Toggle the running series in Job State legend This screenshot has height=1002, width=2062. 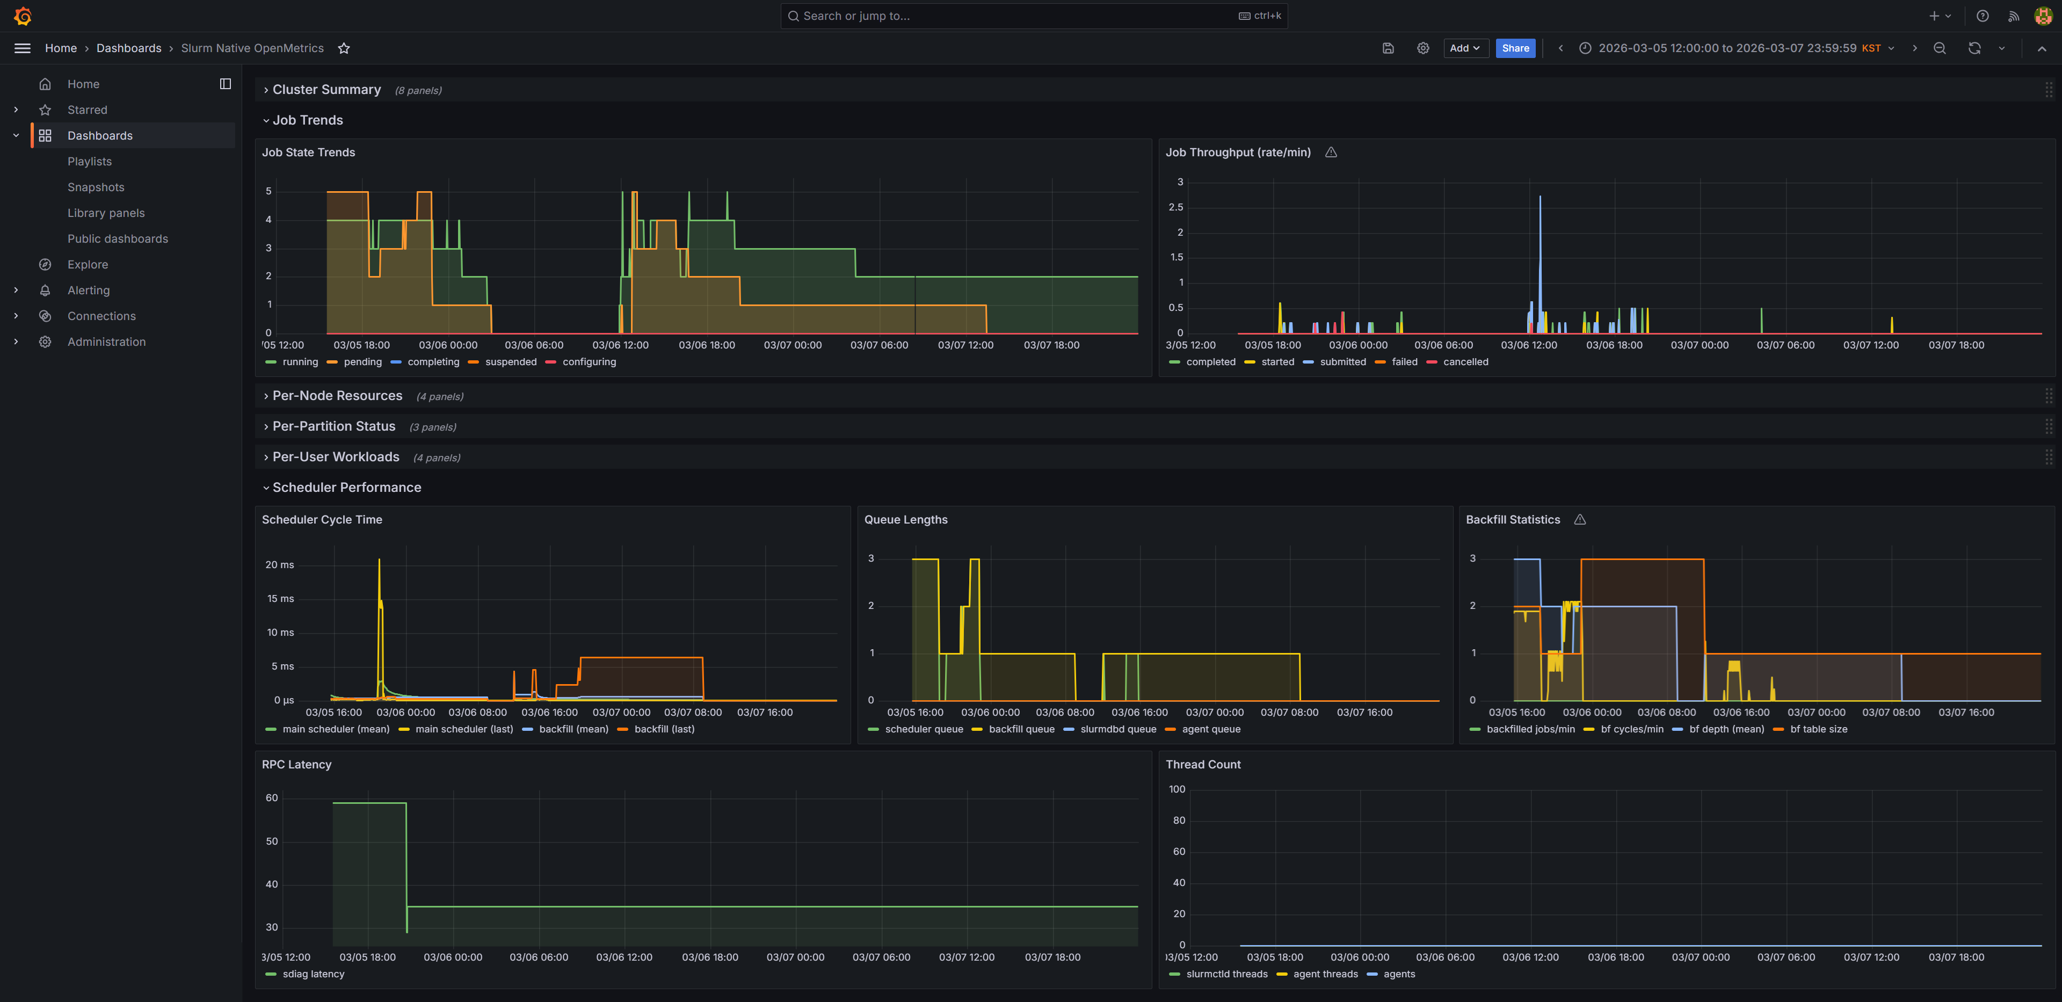click(300, 362)
